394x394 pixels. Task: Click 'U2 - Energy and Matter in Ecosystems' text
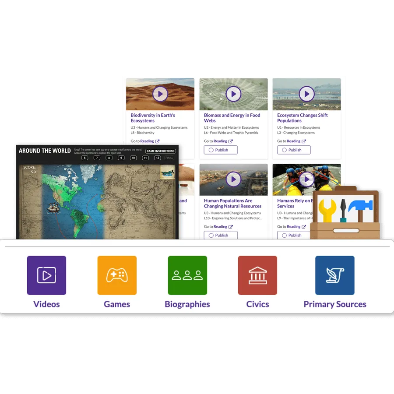click(231, 128)
